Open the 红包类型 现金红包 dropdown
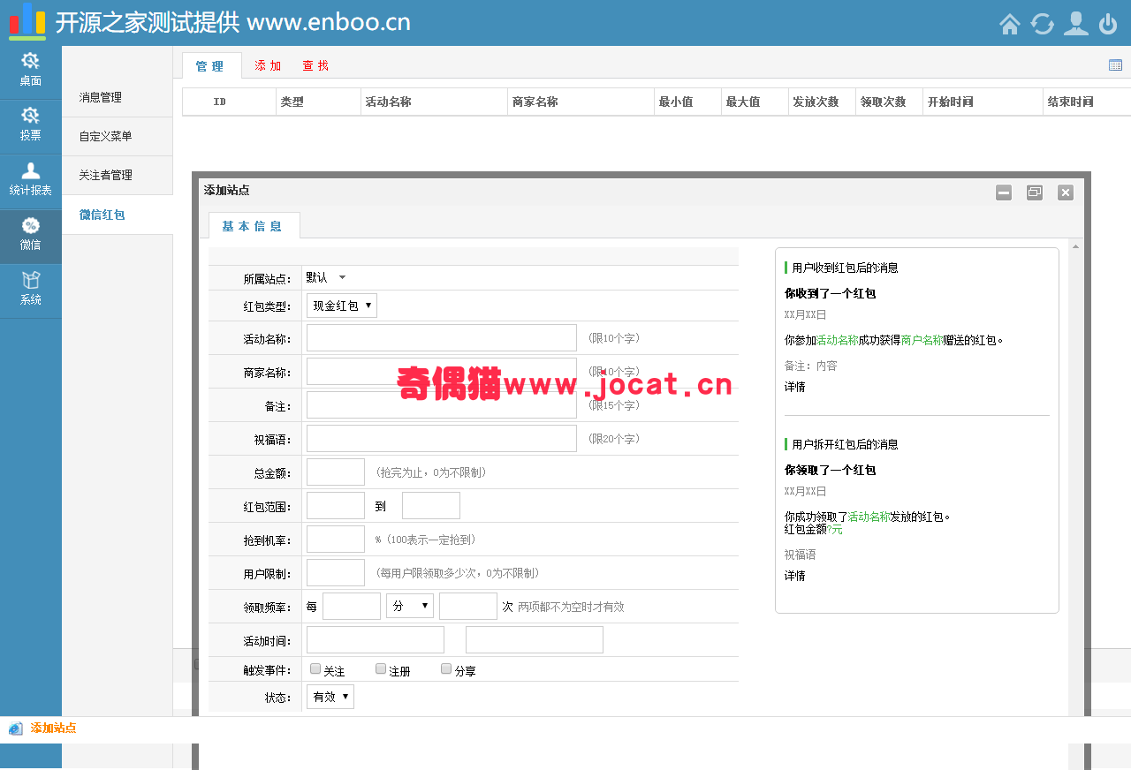 pos(342,306)
